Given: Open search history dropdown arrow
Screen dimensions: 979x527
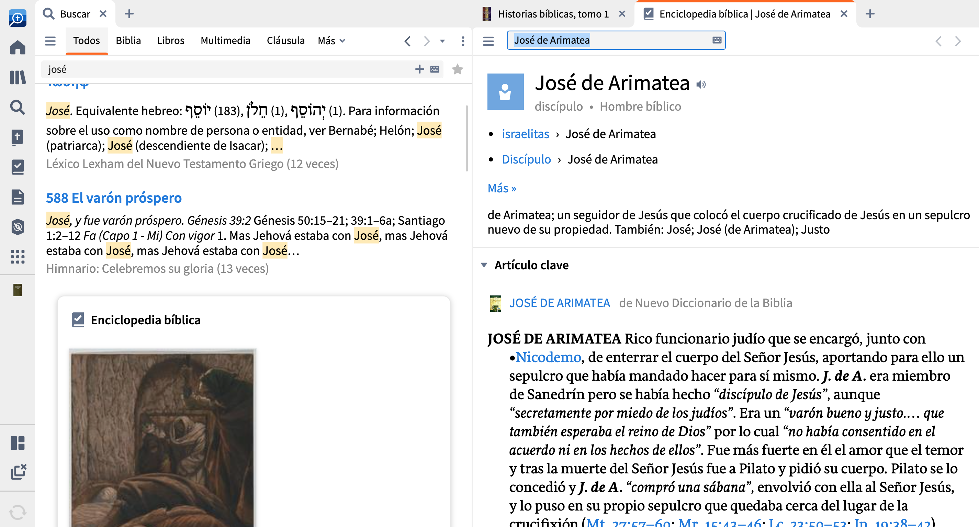Looking at the screenshot, I should tap(442, 41).
